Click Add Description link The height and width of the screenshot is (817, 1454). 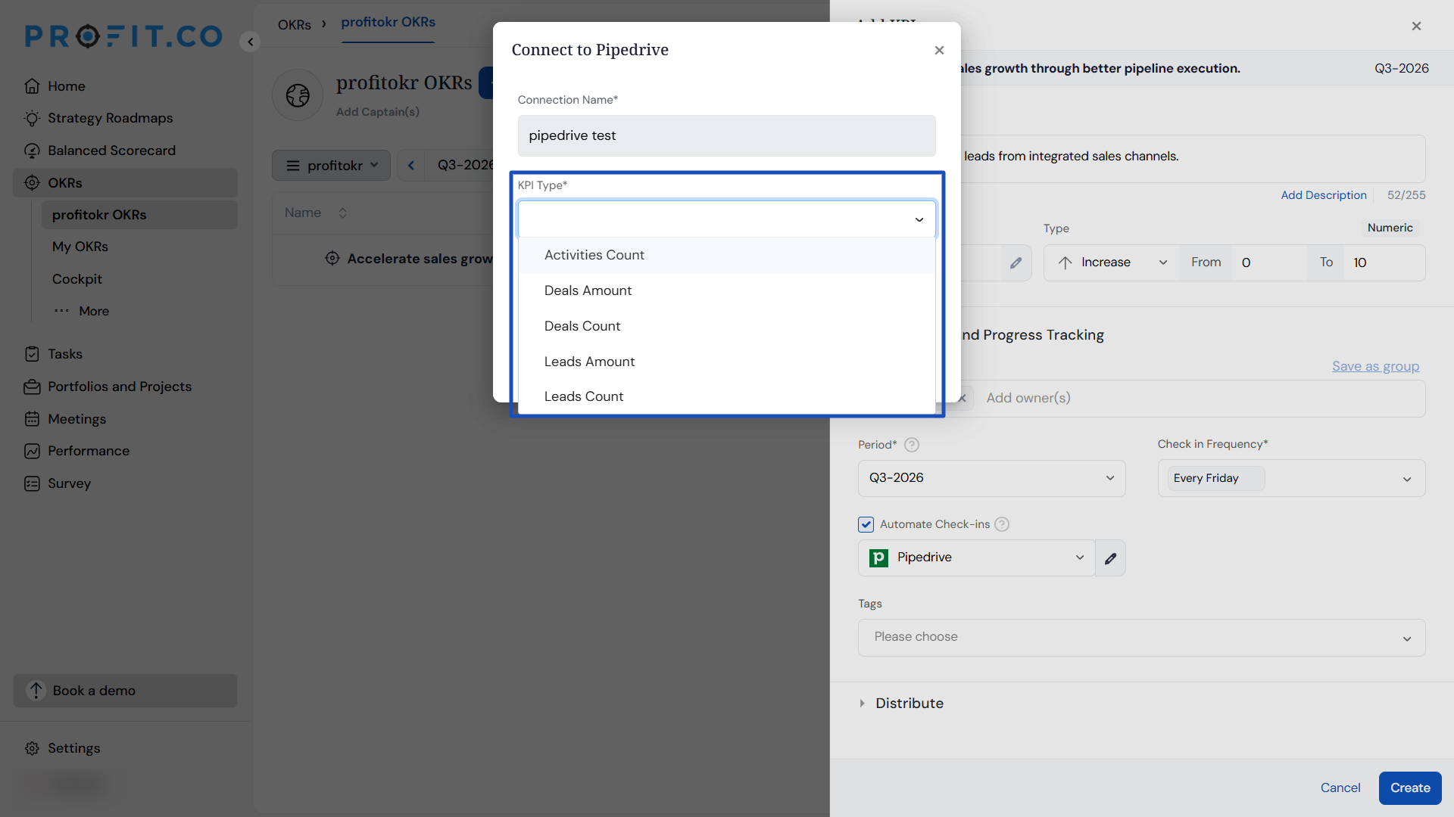point(1323,195)
